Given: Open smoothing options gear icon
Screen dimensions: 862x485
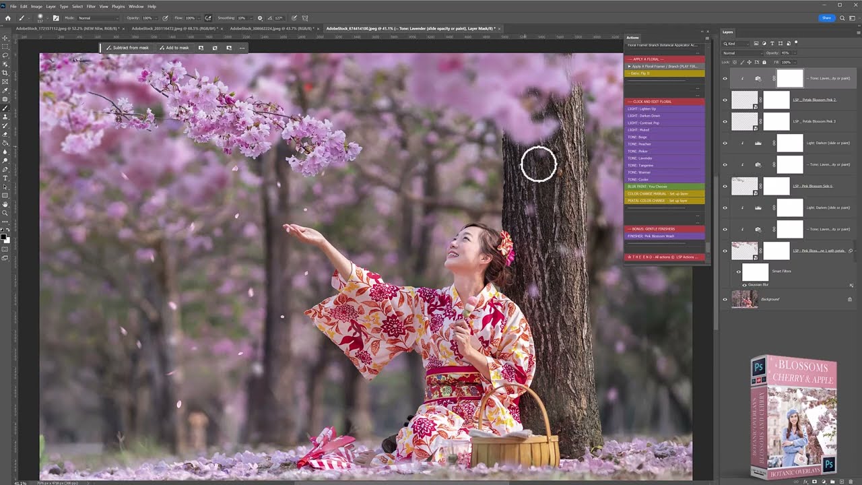Looking at the screenshot, I should click(260, 18).
